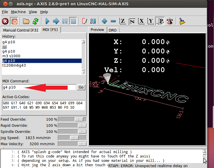
Task: Reload the current file with green arrows
Action: [36, 21]
